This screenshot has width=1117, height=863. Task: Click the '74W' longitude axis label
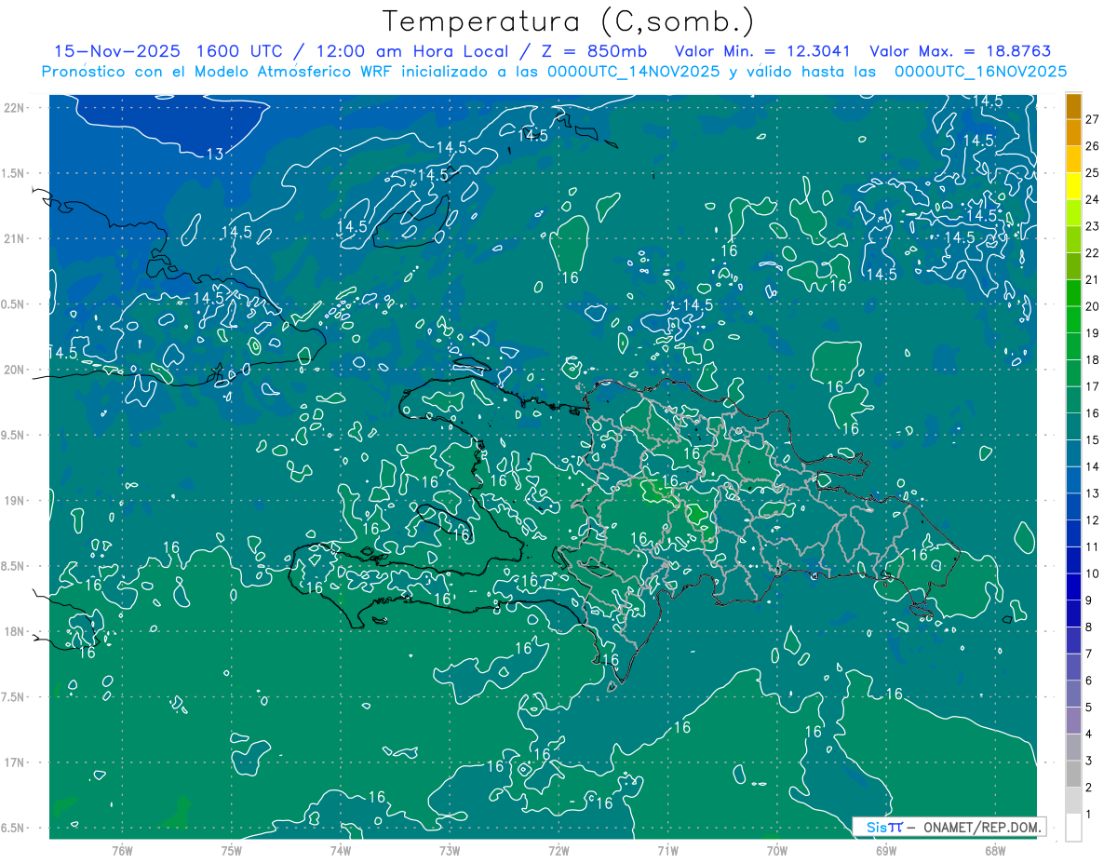[341, 850]
